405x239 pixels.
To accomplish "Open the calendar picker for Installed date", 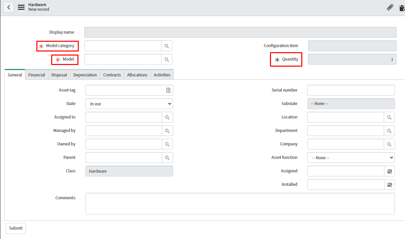I will pyautogui.click(x=389, y=184).
